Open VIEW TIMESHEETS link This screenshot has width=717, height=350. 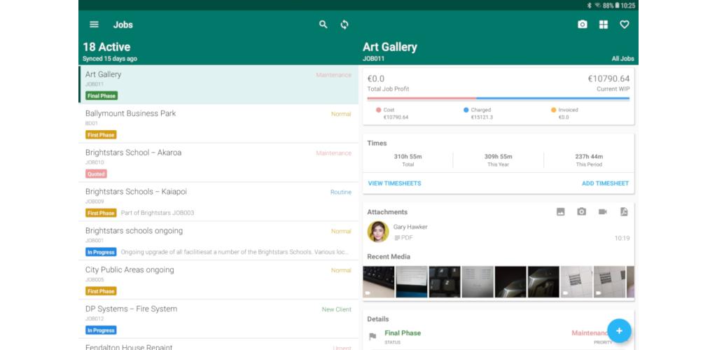395,183
